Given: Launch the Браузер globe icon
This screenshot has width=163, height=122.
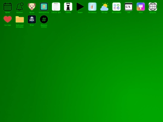Looking at the screenshot, I should click(x=153, y=7).
